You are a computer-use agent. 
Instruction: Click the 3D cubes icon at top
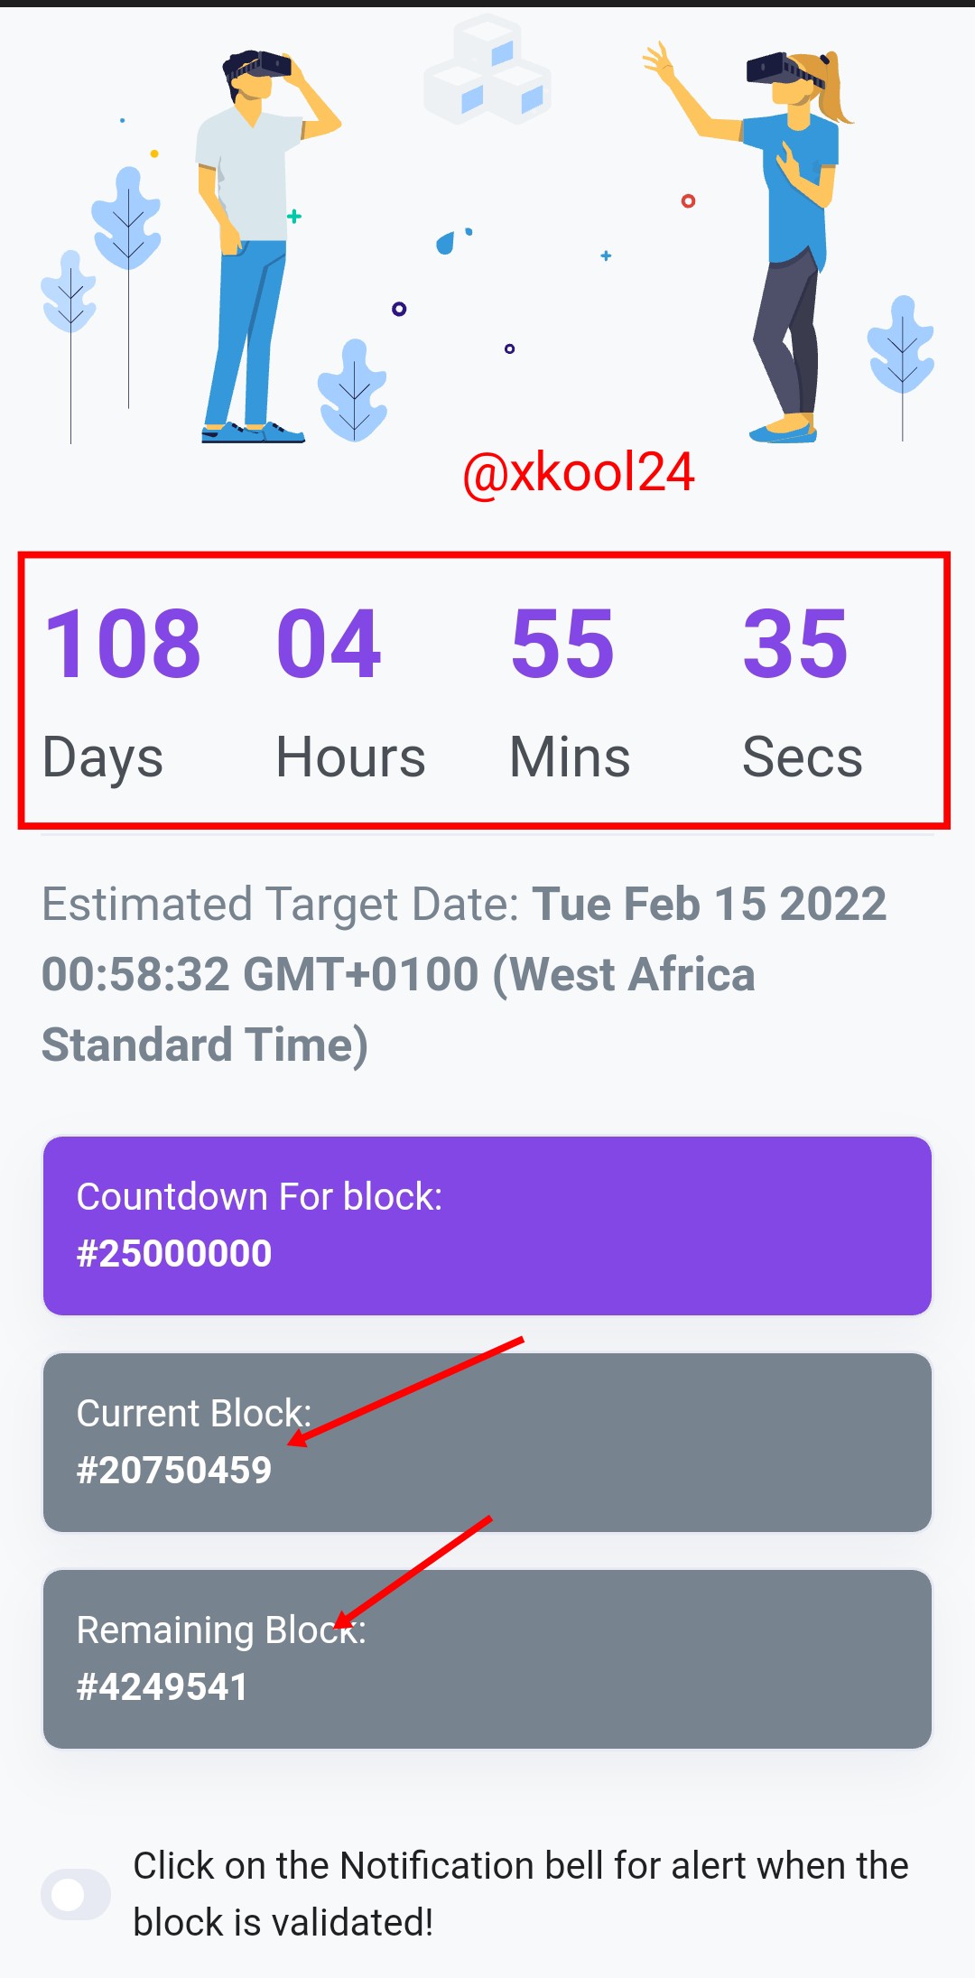pos(487,72)
